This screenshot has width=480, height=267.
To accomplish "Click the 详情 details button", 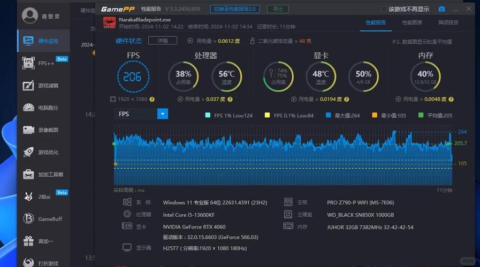I will point(163,41).
